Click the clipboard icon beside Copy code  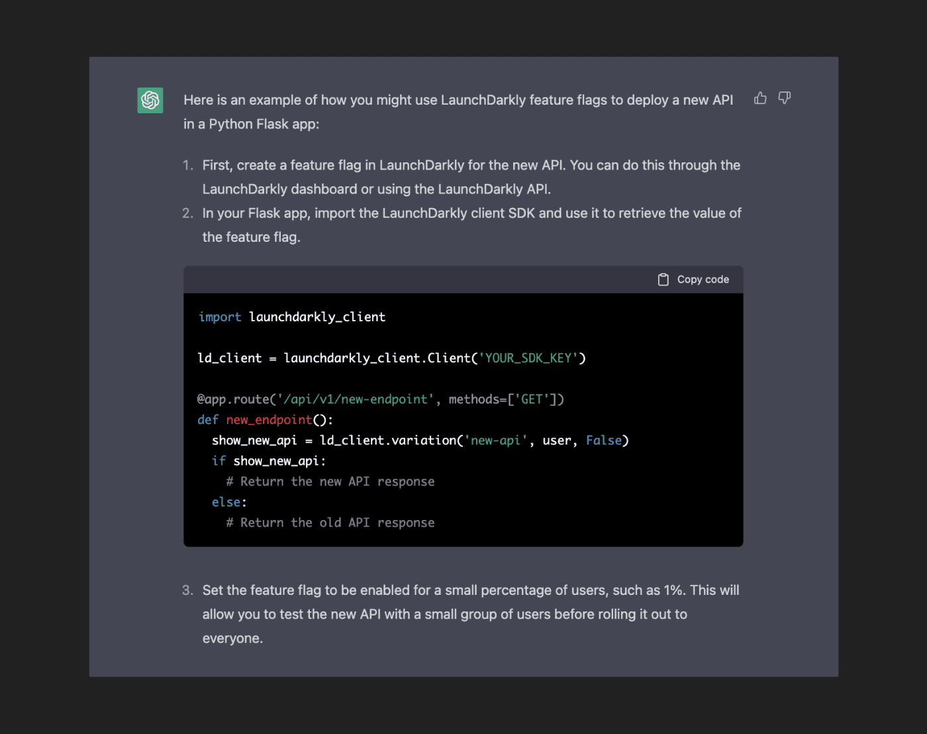663,279
